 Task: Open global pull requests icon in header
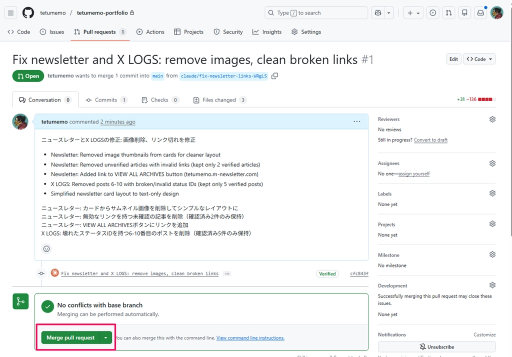tap(448, 12)
